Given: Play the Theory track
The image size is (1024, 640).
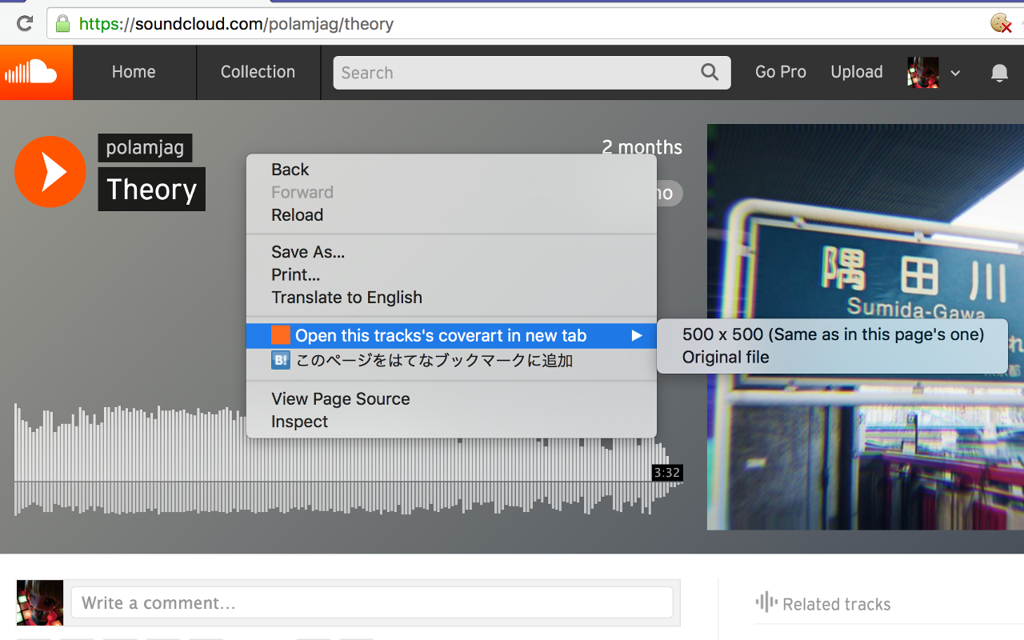Looking at the screenshot, I should 50,171.
